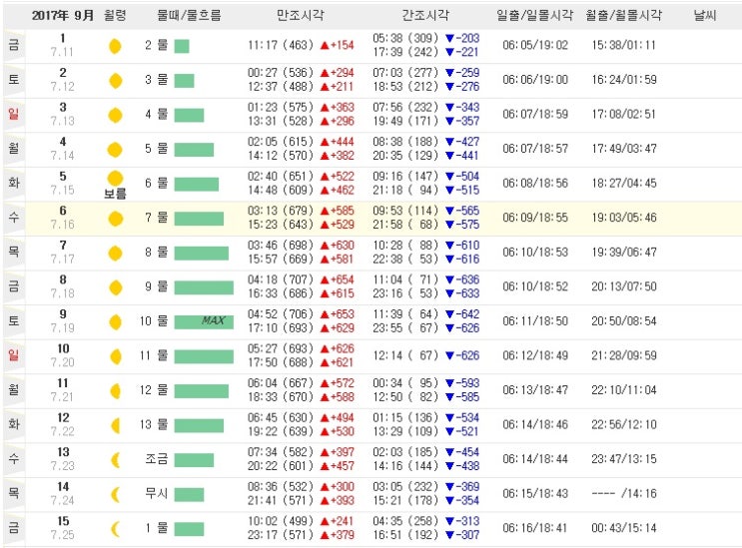Click moonrise/moonset time 15:38/01:11

(624, 45)
